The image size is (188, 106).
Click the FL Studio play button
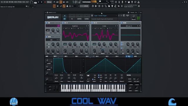point(38,2)
